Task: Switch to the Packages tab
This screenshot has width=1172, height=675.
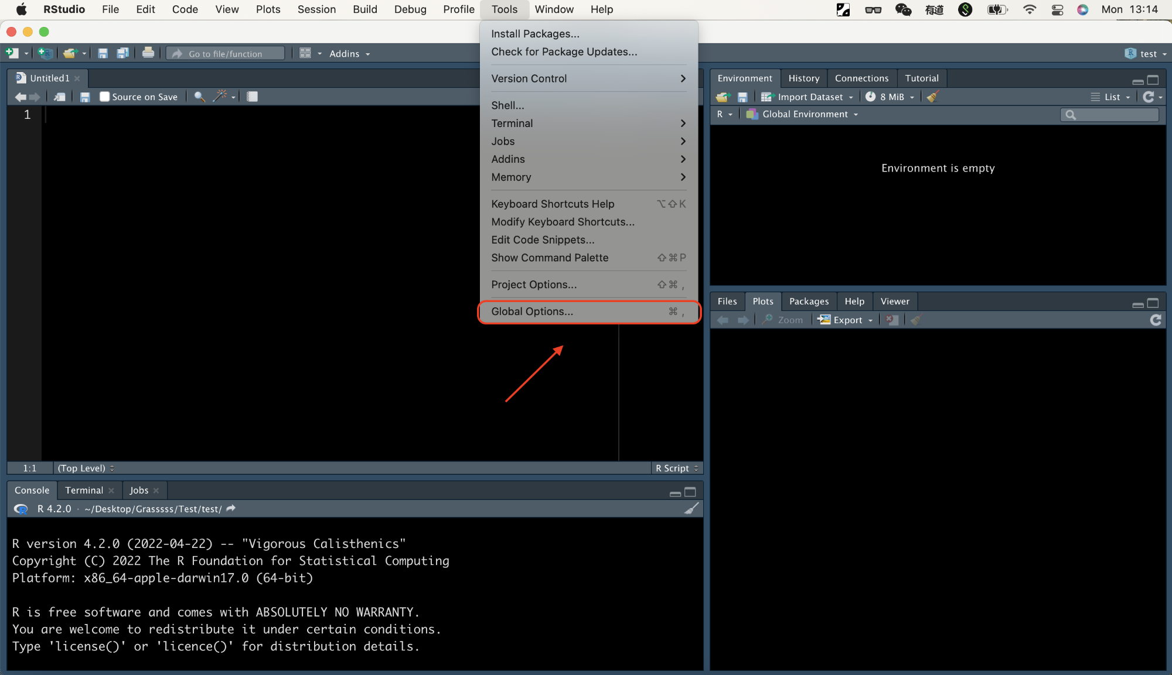Action: pos(809,301)
